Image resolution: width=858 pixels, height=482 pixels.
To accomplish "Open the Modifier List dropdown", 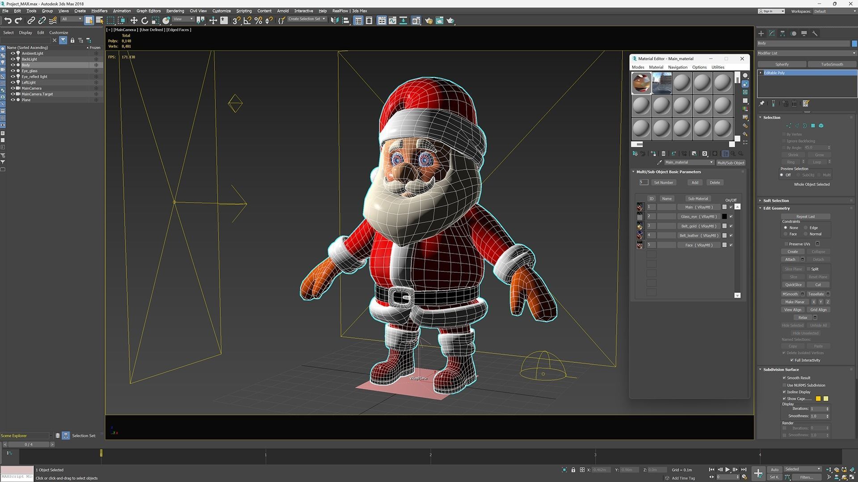I will pyautogui.click(x=807, y=53).
